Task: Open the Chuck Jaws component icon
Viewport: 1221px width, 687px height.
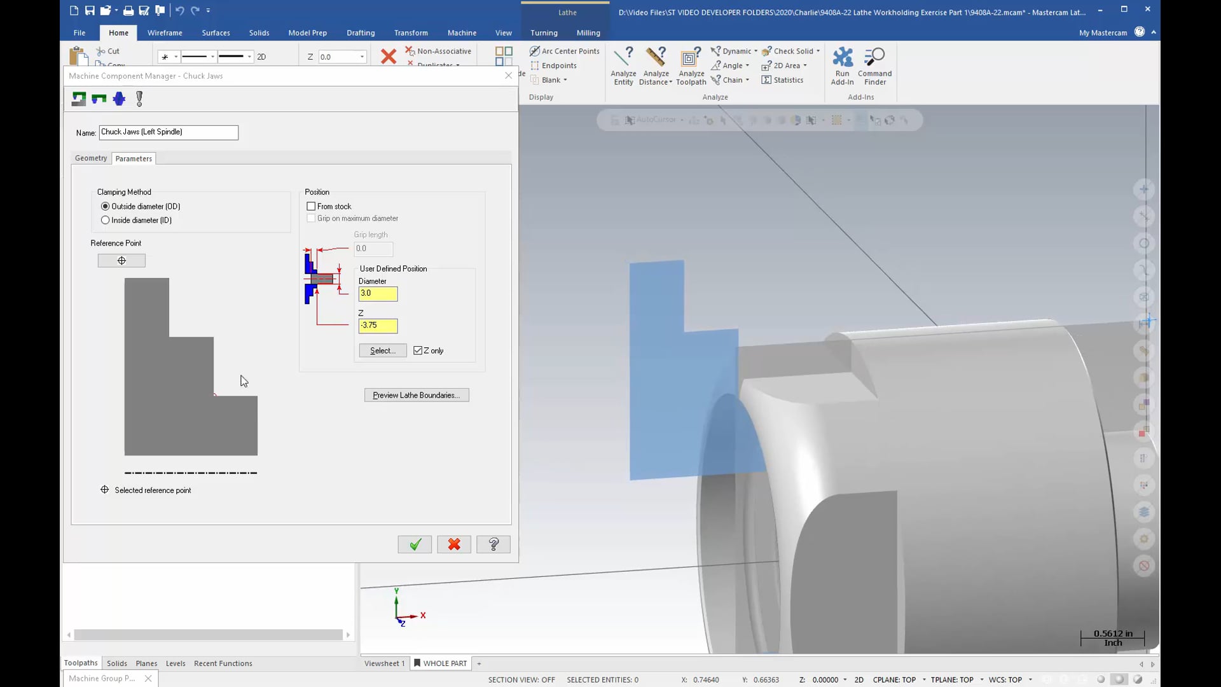Action: click(79, 99)
